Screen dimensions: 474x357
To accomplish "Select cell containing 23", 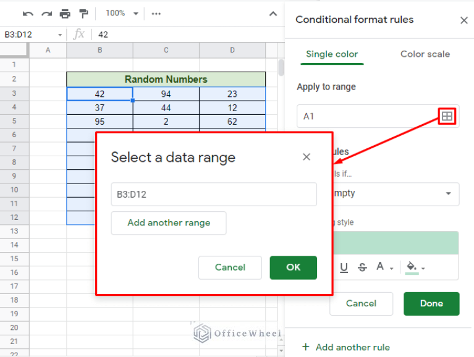I will tap(232, 94).
